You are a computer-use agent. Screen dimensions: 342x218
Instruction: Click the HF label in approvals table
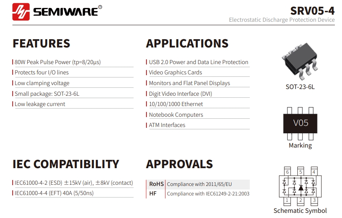click(x=153, y=193)
